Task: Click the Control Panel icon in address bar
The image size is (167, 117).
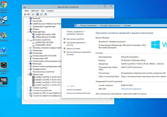Action: [76, 25]
